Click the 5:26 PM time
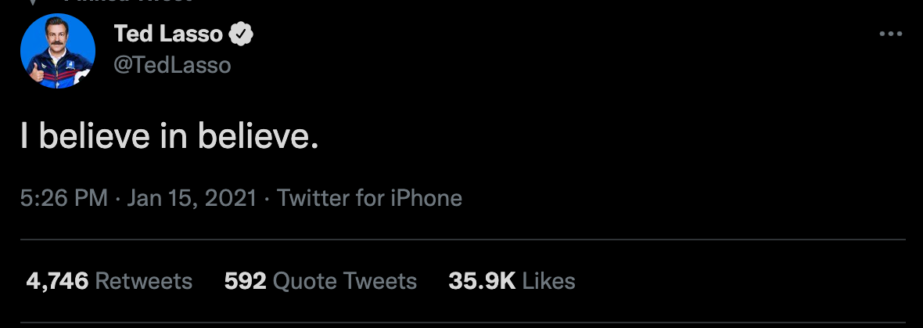Screen dimensions: 923x328 click(x=64, y=198)
